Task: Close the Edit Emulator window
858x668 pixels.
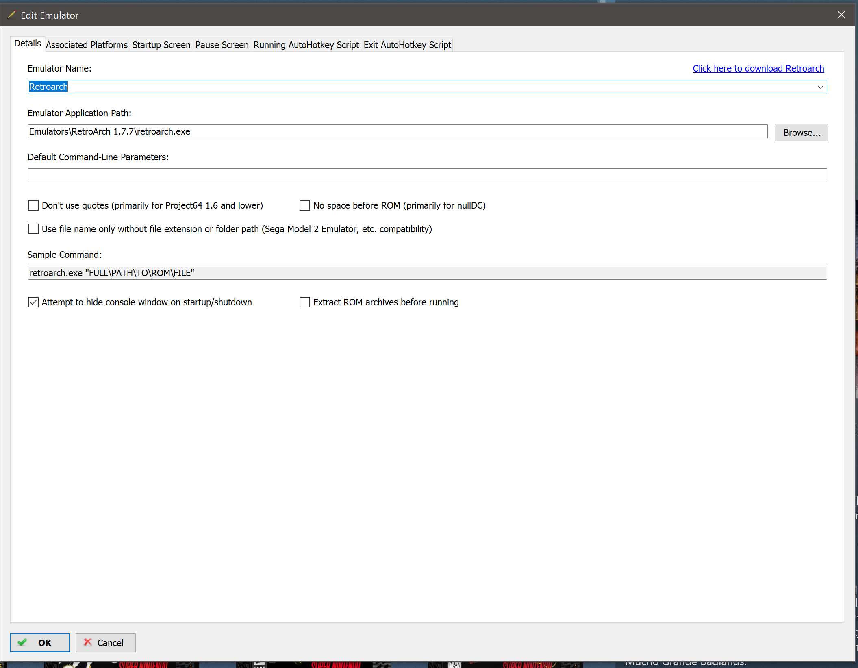Action: click(841, 15)
